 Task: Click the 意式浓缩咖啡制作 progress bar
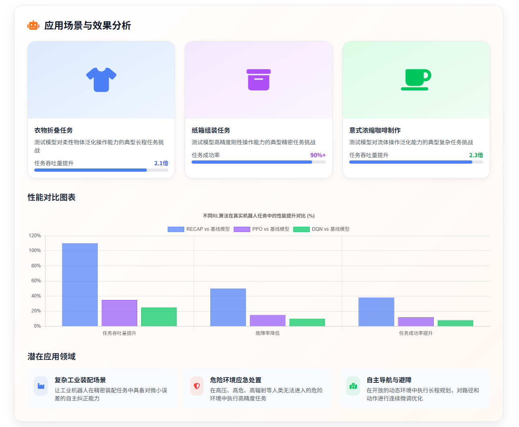click(416, 162)
